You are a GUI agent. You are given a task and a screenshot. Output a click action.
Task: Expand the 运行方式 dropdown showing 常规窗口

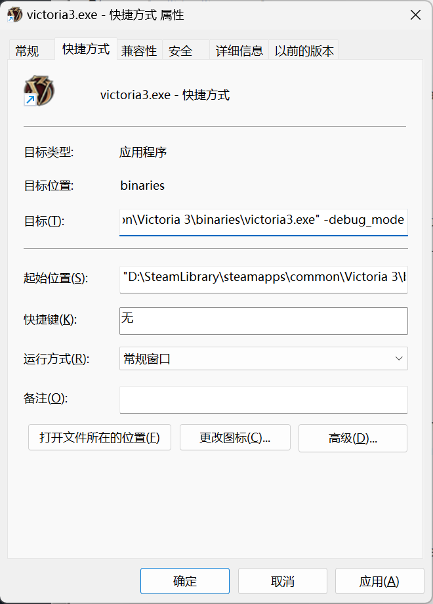point(264,358)
